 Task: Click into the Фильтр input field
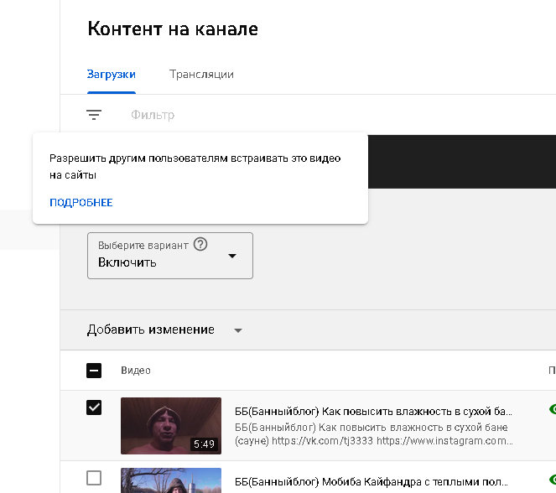[x=252, y=115]
